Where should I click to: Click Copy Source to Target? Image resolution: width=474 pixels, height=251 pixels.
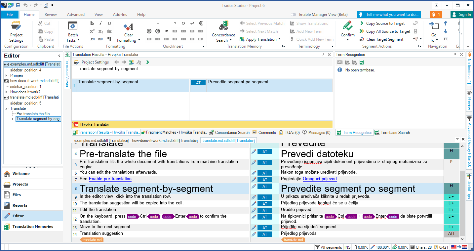(382, 23)
